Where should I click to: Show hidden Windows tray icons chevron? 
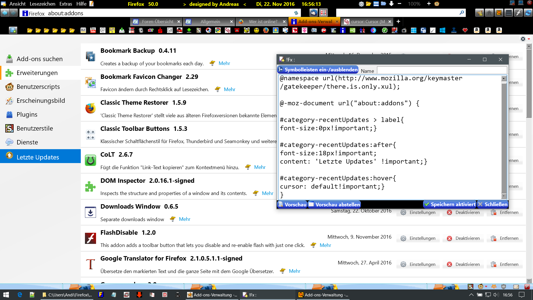point(471,295)
